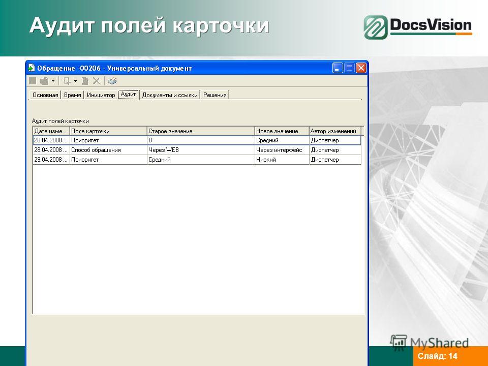Select the Аудит tab
This screenshot has width=488, height=366.
129,95
